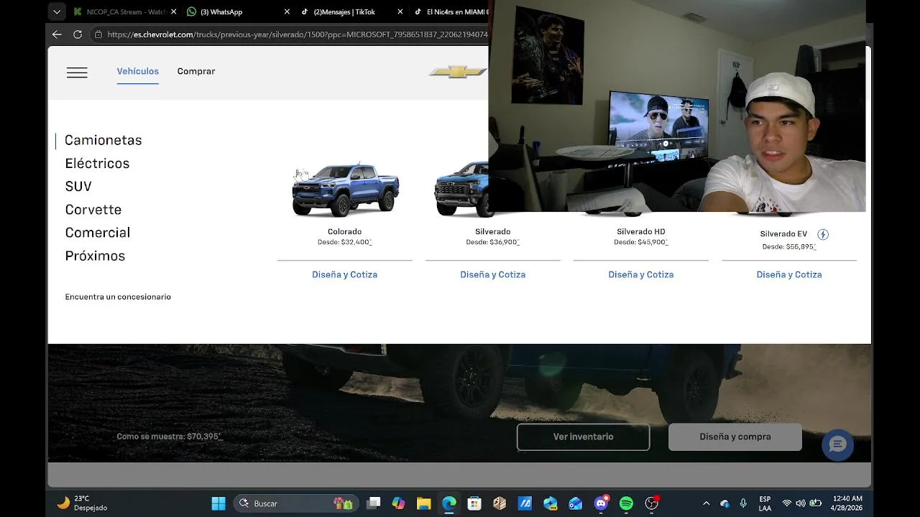
Task: Open the taskbar clock and date
Action: (x=847, y=503)
